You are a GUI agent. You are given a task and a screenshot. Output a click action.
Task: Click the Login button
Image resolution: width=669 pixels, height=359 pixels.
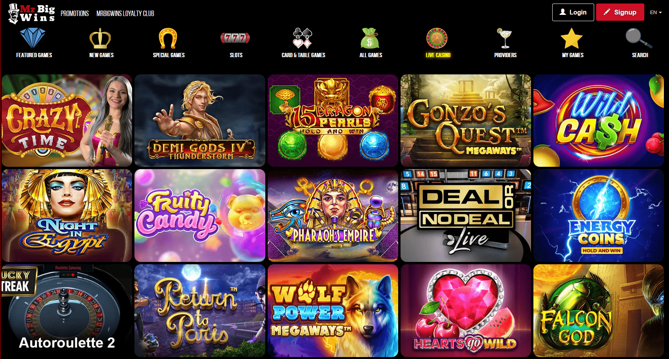573,12
